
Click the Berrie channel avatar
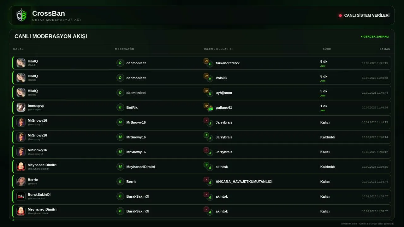(x=21, y=182)
